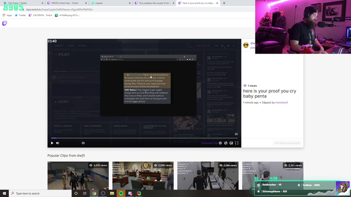
Task: Switch to PENTA's Mod View tab
Action: (66, 3)
